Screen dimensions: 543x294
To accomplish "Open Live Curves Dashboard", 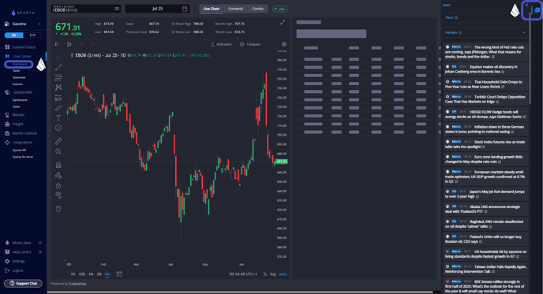I will tap(20, 64).
